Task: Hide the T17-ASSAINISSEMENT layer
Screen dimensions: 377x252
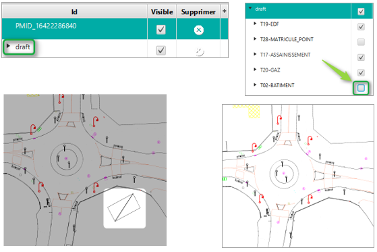Action: point(361,57)
